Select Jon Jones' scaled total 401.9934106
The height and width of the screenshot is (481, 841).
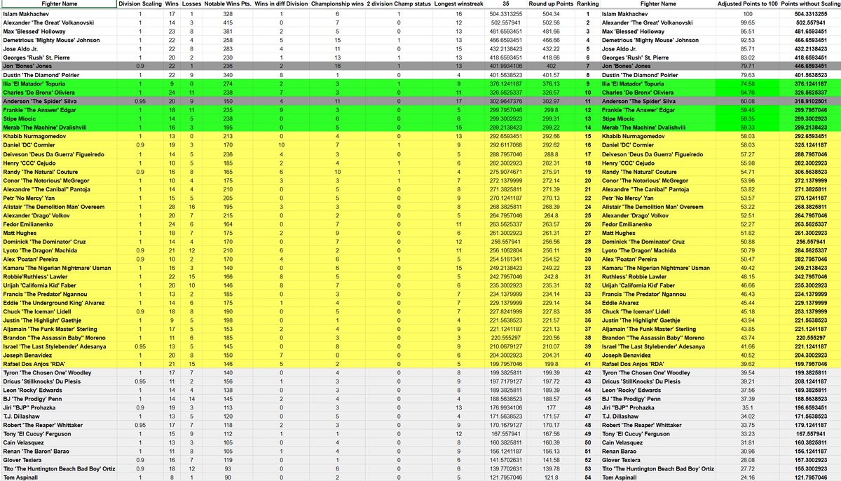click(x=505, y=65)
